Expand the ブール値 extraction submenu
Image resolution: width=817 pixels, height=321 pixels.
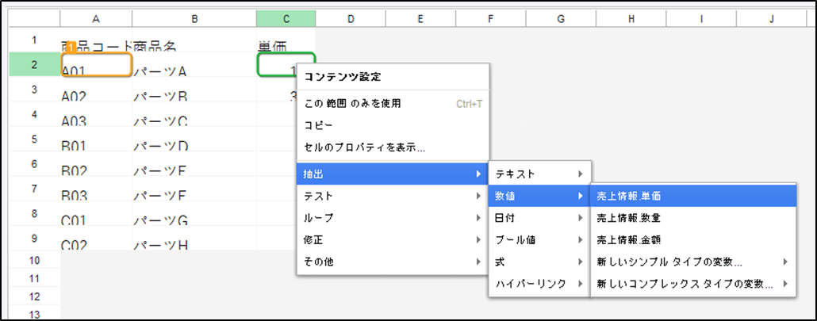[x=539, y=239]
